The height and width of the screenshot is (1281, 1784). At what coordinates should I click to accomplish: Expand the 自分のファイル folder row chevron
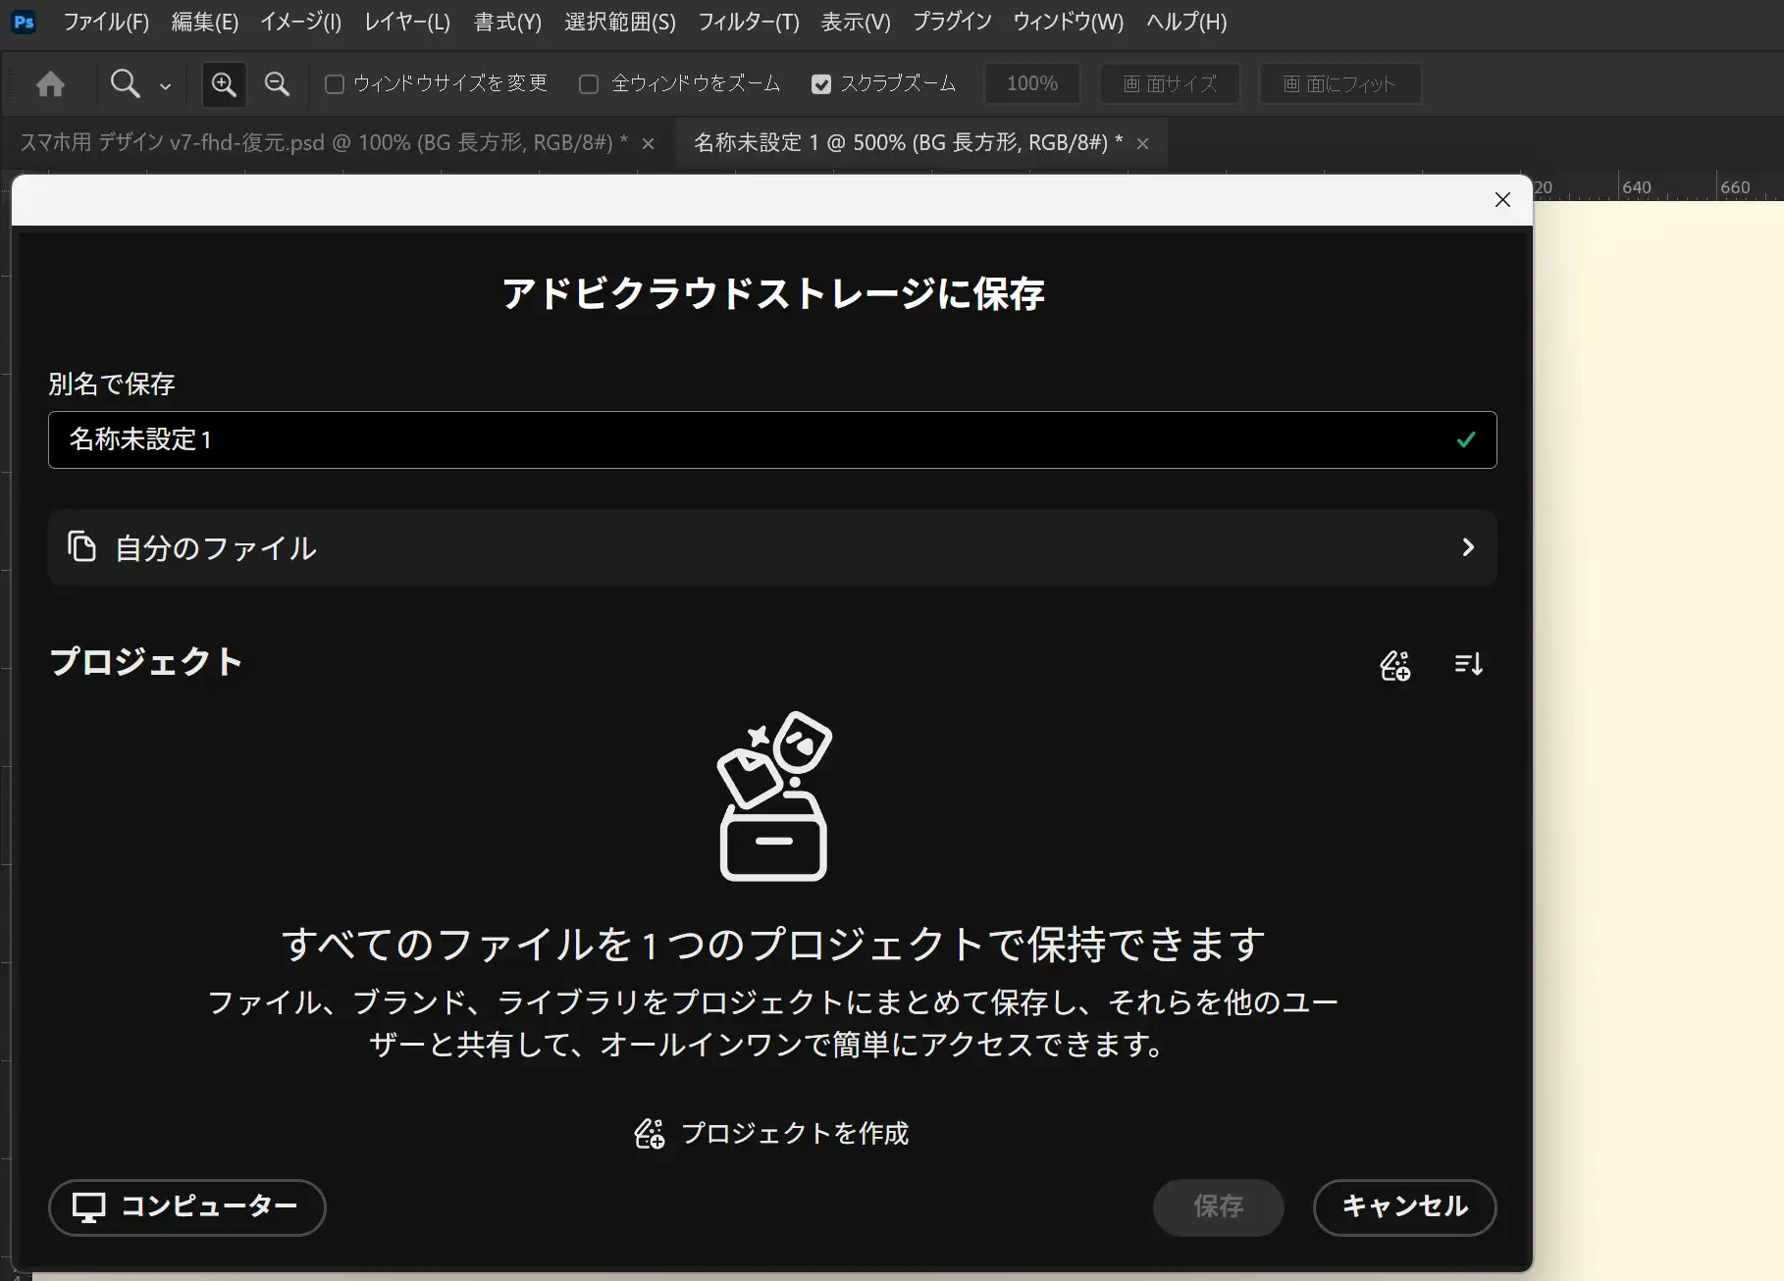click(x=1468, y=547)
